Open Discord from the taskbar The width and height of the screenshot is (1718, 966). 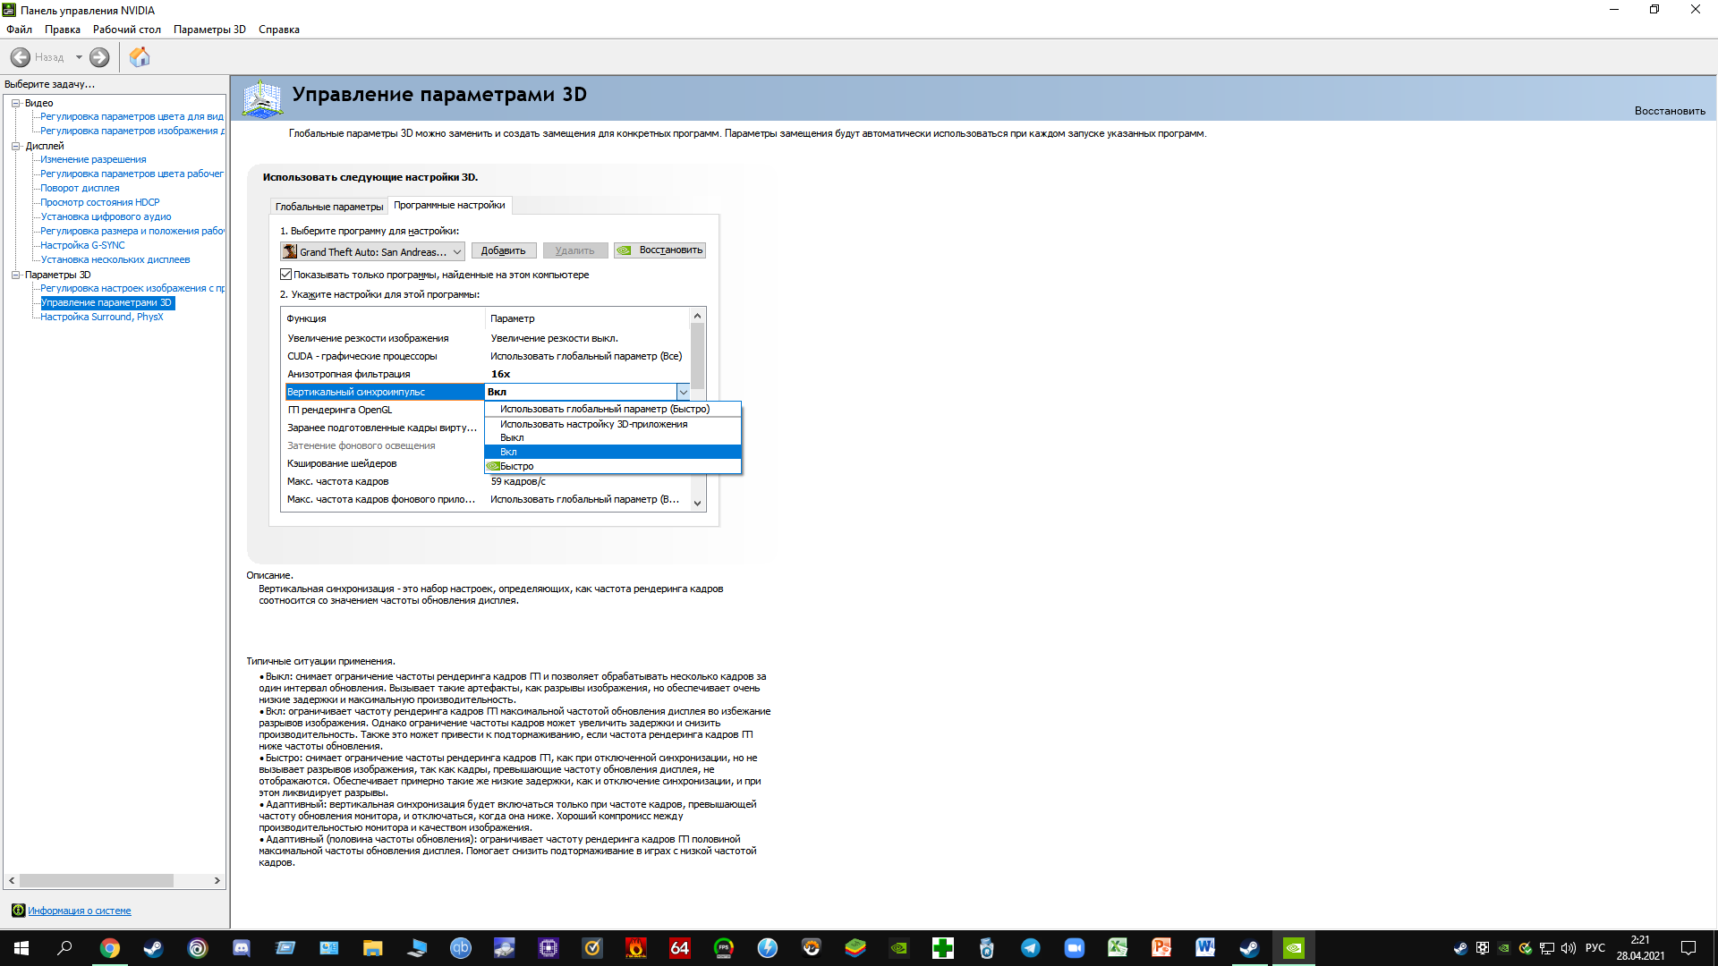tap(242, 948)
